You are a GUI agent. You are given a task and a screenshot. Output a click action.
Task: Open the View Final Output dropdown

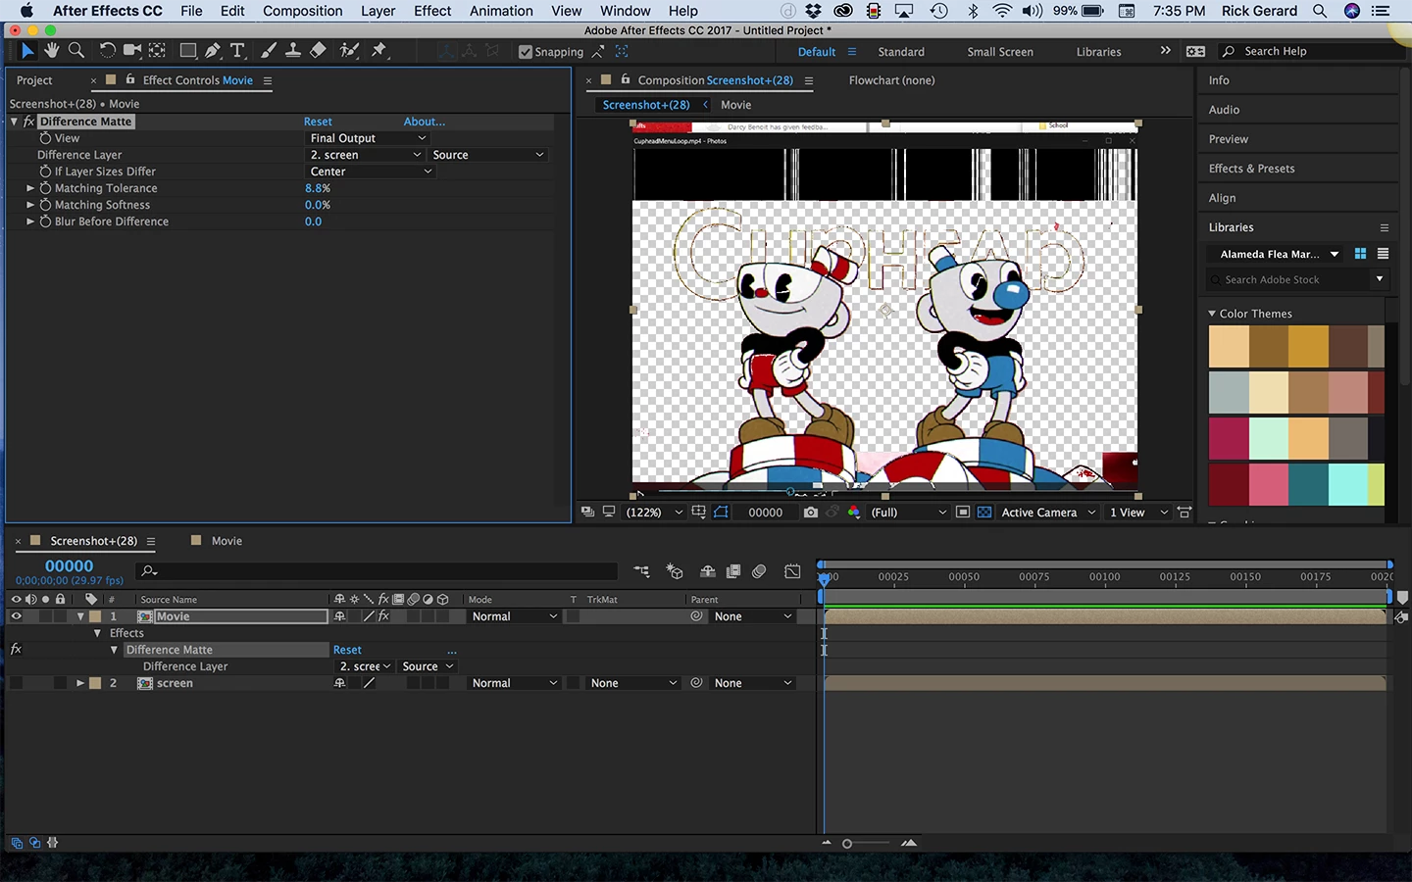point(368,138)
